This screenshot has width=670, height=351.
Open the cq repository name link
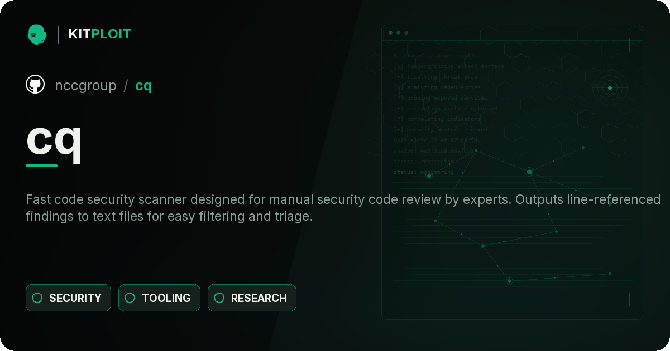(x=143, y=86)
